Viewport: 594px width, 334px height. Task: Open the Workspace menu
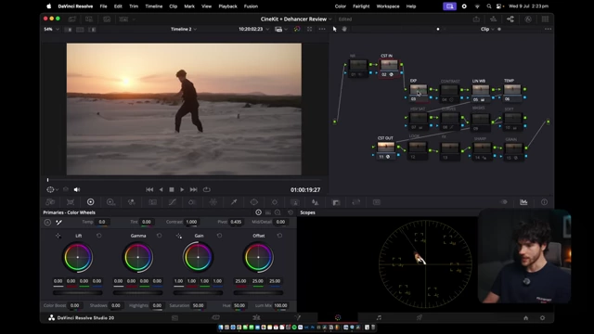[388, 6]
